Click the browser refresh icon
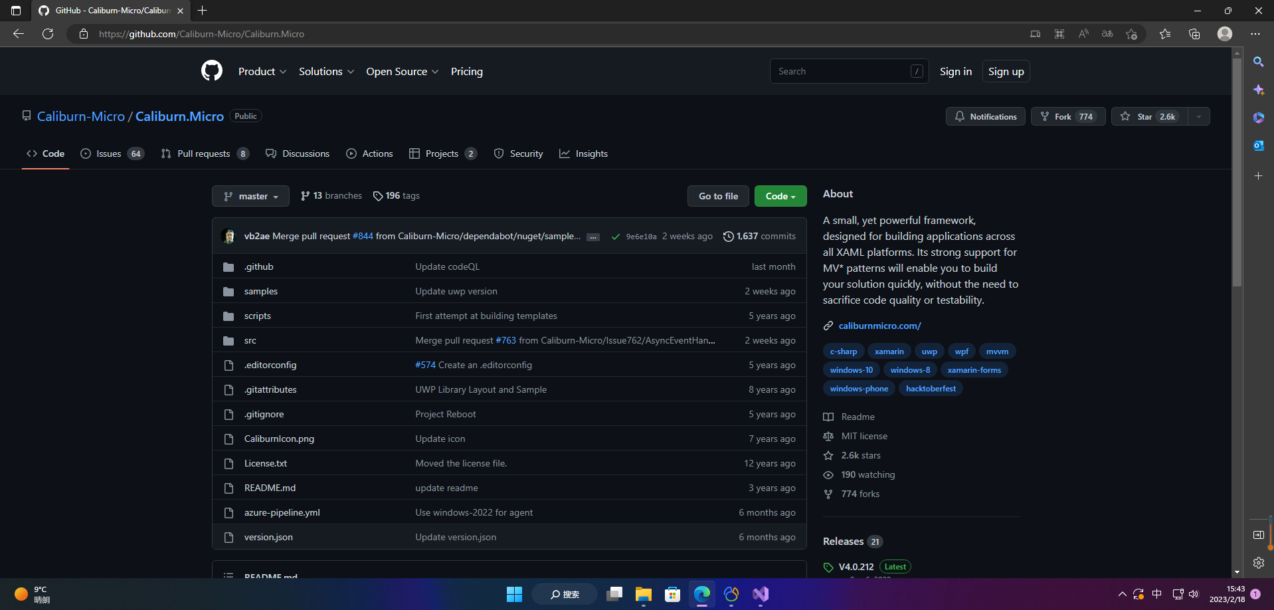 coord(48,34)
